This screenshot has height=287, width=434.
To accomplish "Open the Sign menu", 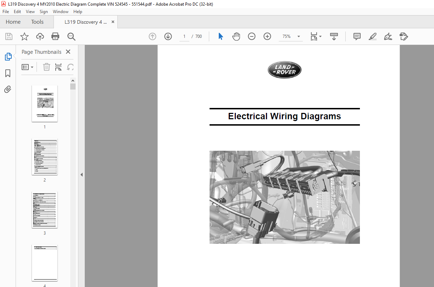I will (44, 12).
